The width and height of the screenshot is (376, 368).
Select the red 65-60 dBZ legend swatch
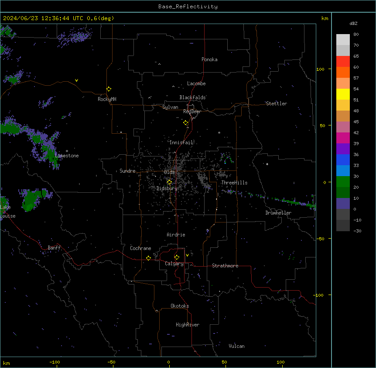343,62
